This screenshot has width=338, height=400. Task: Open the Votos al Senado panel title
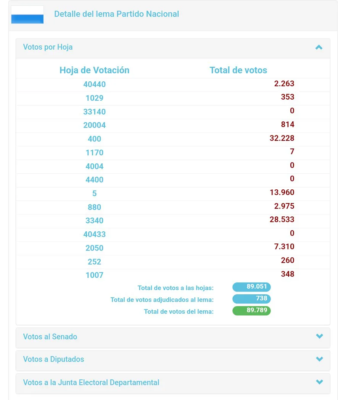[50, 337]
